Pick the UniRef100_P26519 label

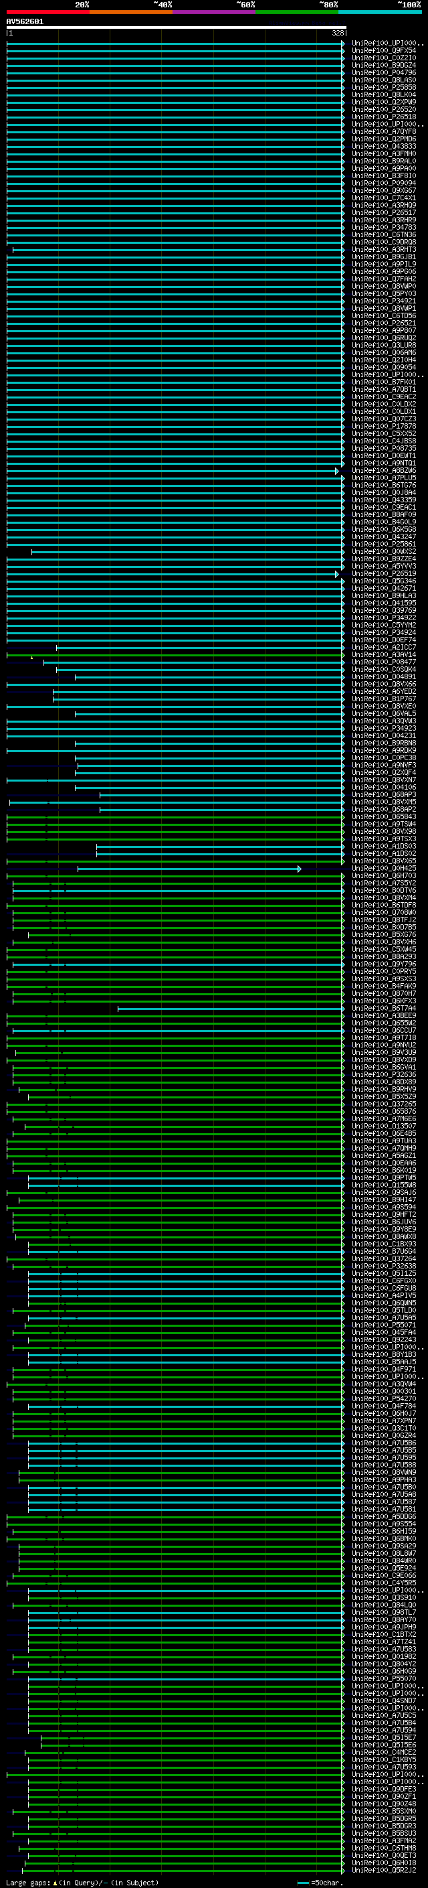[x=384, y=574]
